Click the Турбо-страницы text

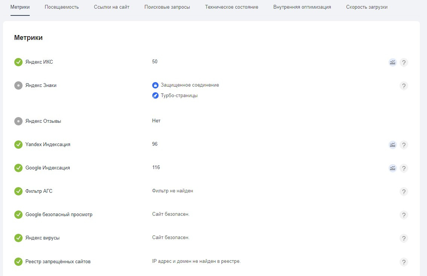pos(179,96)
